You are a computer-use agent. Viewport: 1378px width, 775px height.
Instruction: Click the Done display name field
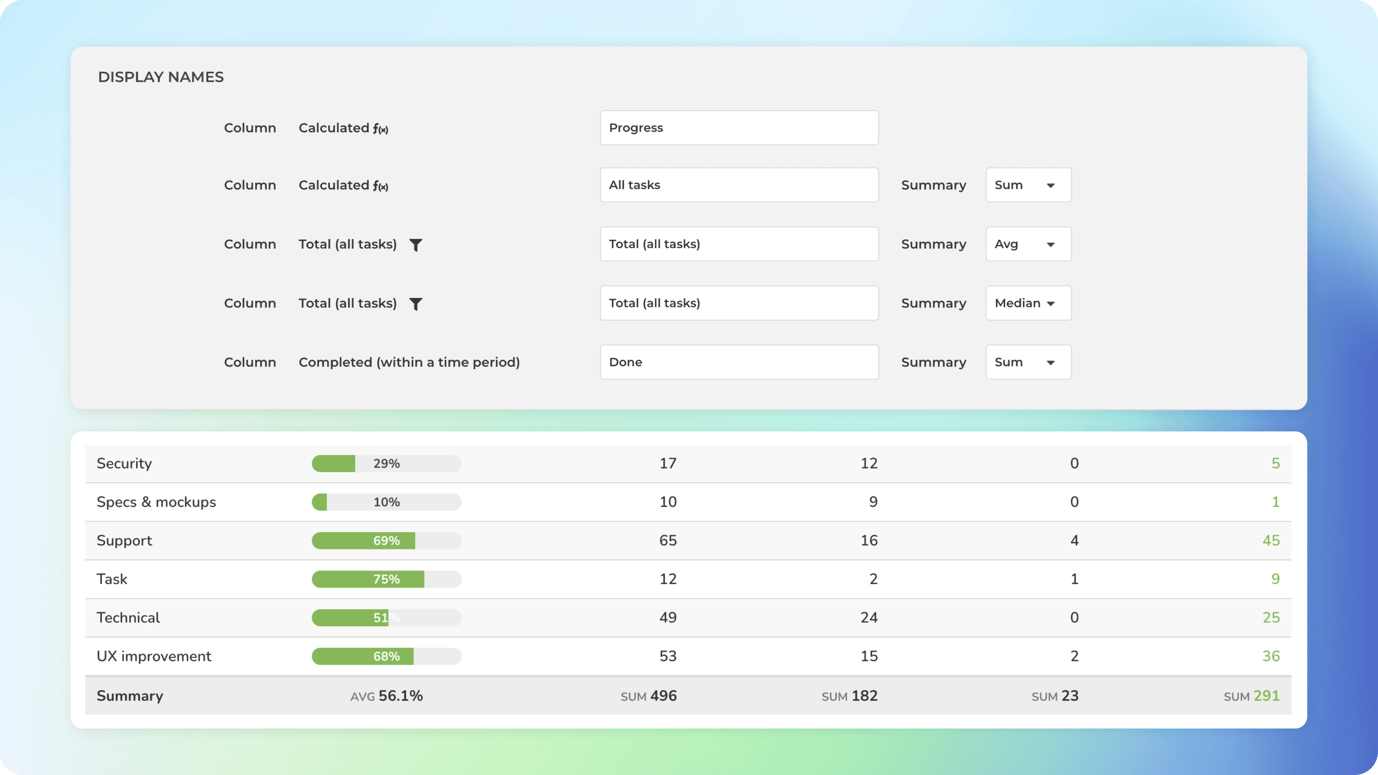tap(738, 362)
